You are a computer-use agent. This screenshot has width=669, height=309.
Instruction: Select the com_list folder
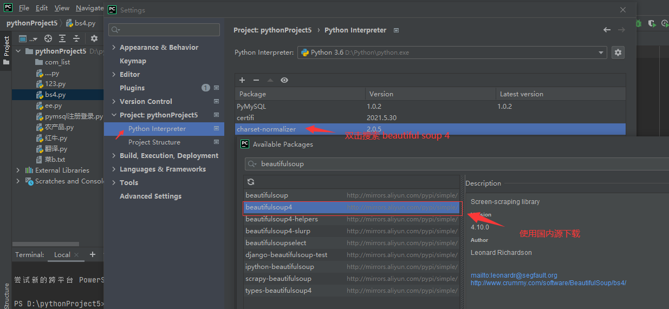click(57, 62)
